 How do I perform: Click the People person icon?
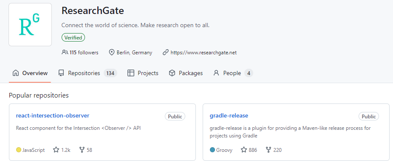point(216,73)
